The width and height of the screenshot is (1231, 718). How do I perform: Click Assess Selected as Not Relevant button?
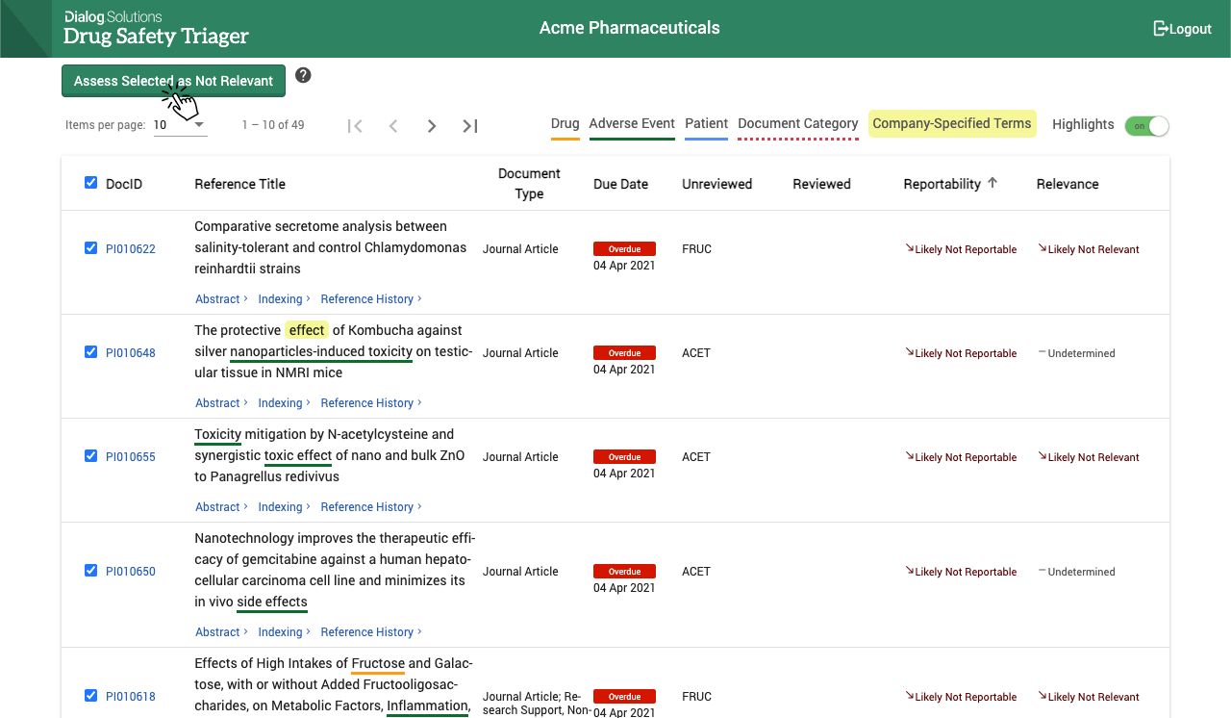coord(173,81)
